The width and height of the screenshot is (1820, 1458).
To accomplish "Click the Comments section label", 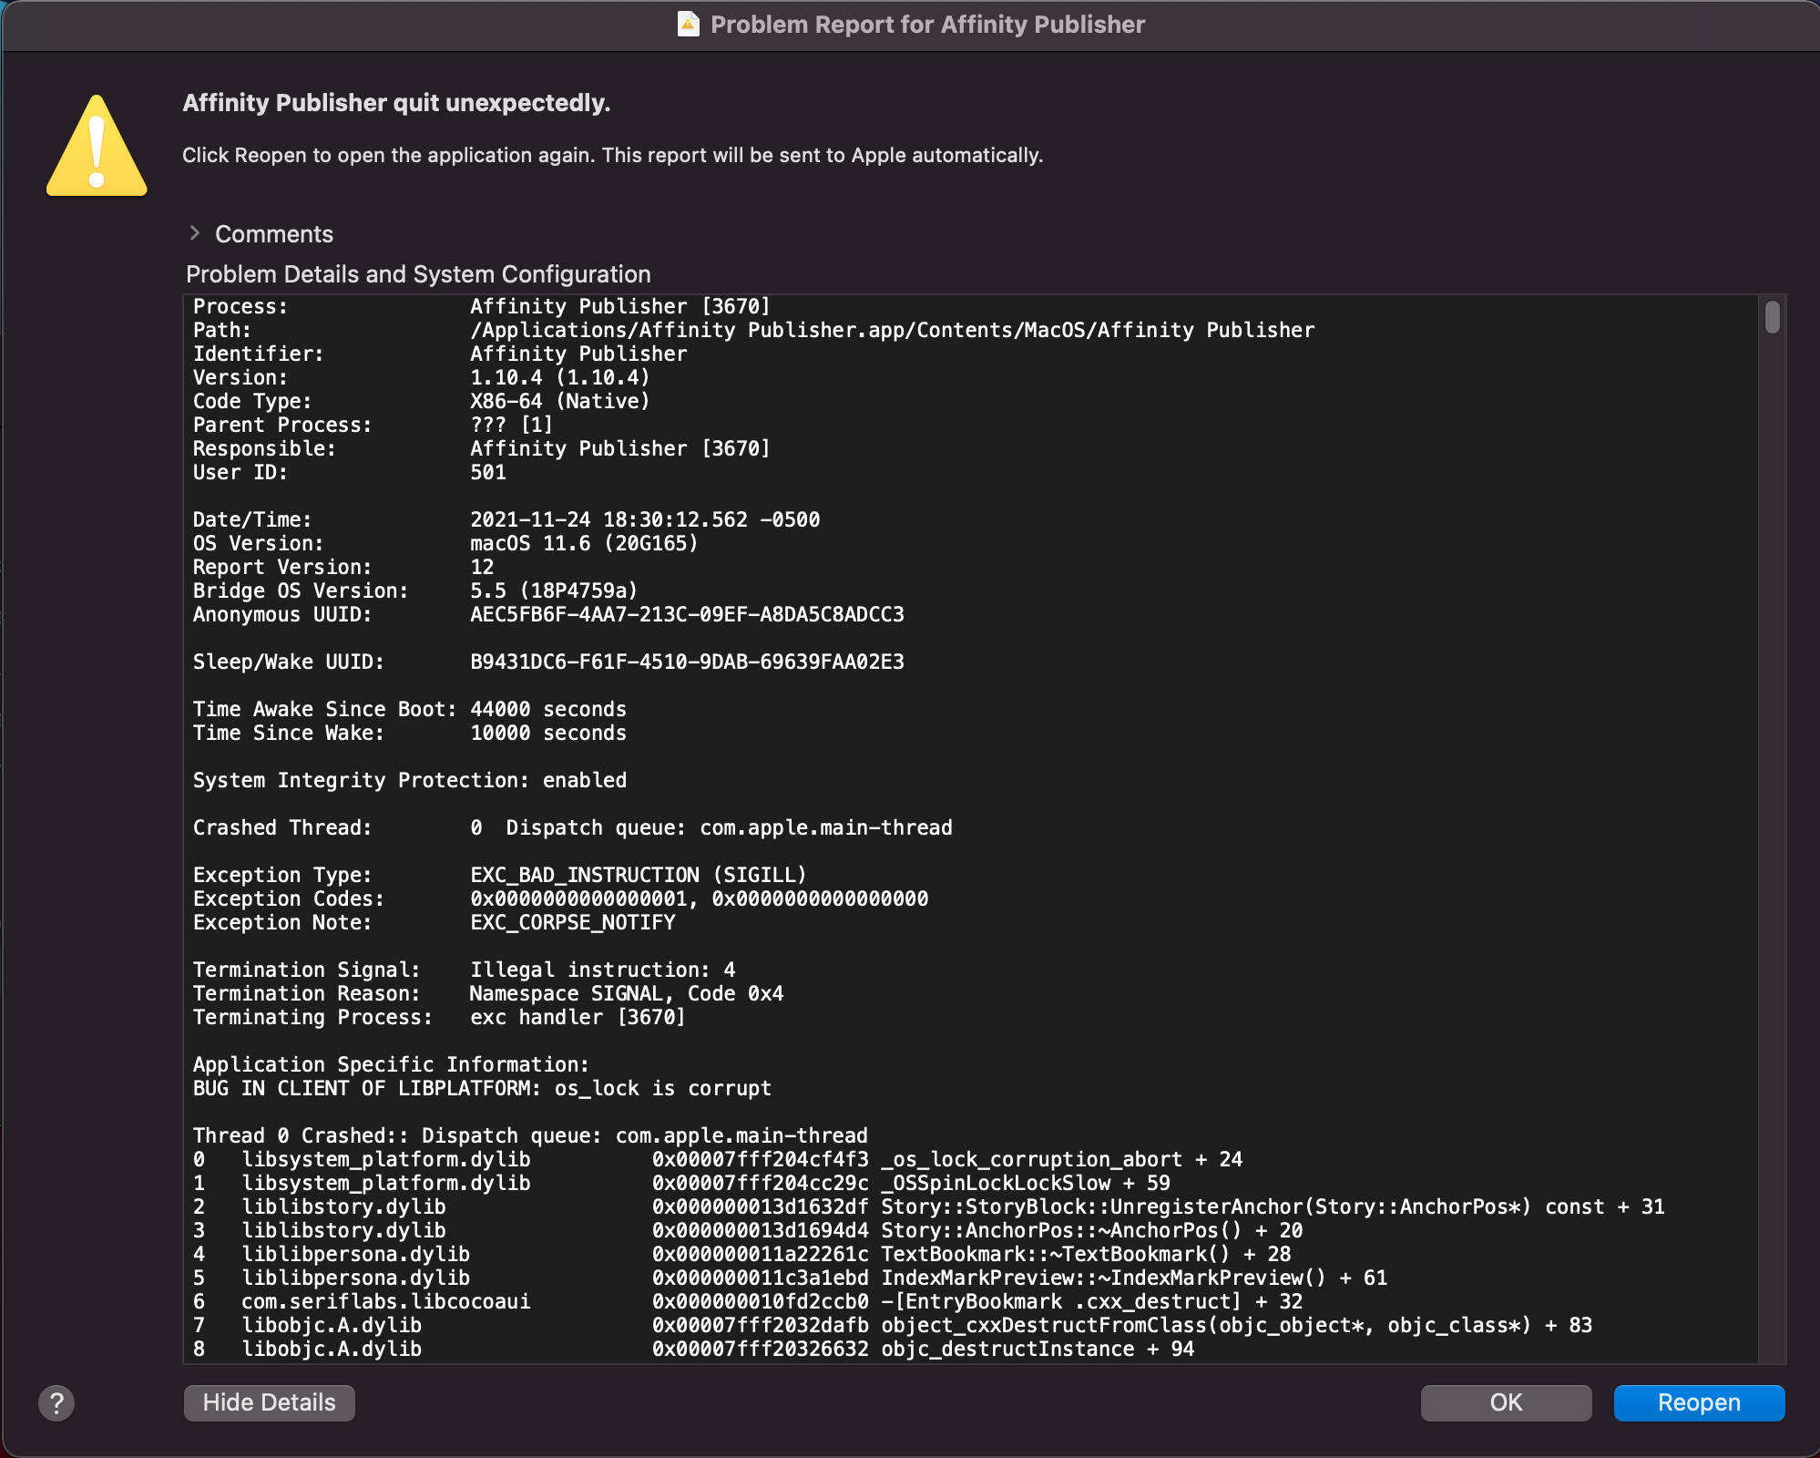I will tap(274, 234).
